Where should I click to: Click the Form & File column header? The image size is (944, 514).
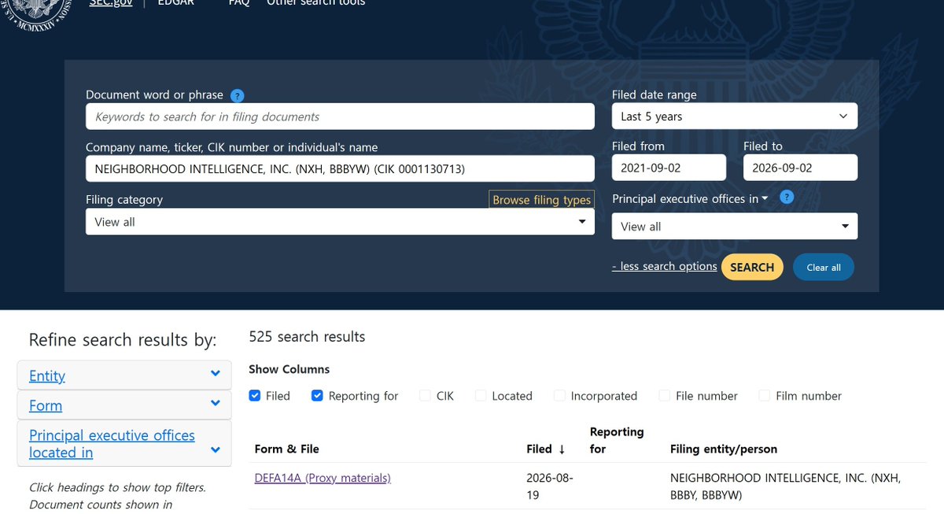287,449
